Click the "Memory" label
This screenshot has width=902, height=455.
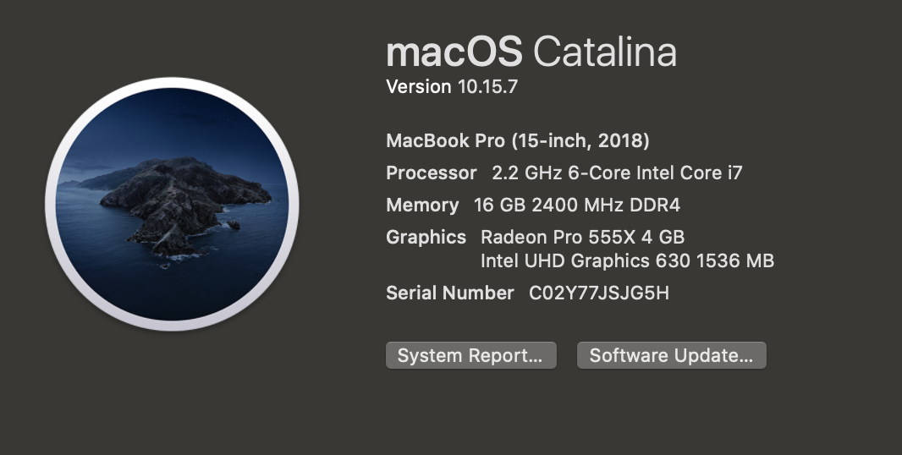[x=422, y=205]
